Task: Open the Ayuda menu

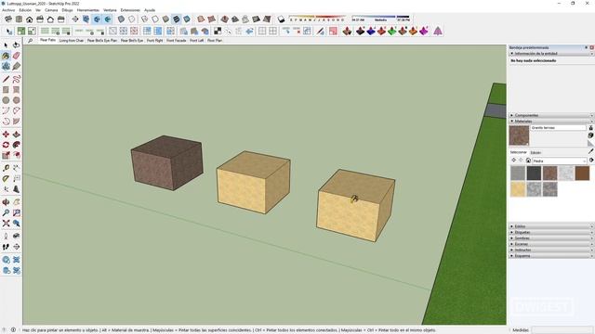Action: (150, 10)
